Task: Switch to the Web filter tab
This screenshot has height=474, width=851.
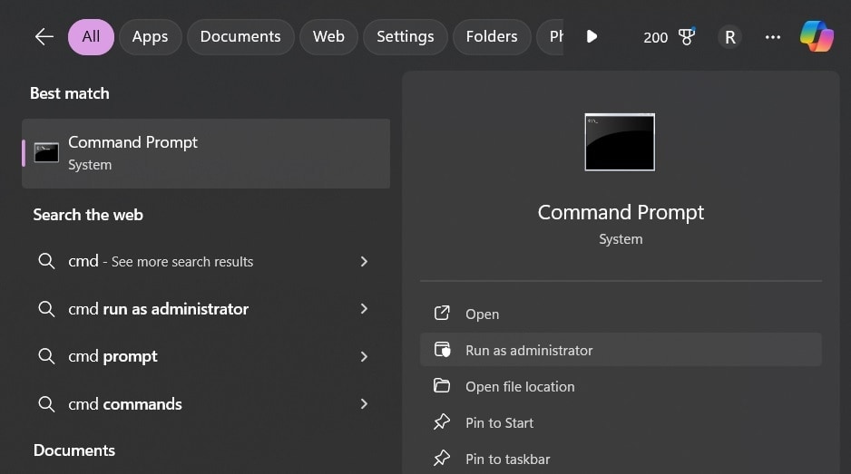Action: click(328, 37)
